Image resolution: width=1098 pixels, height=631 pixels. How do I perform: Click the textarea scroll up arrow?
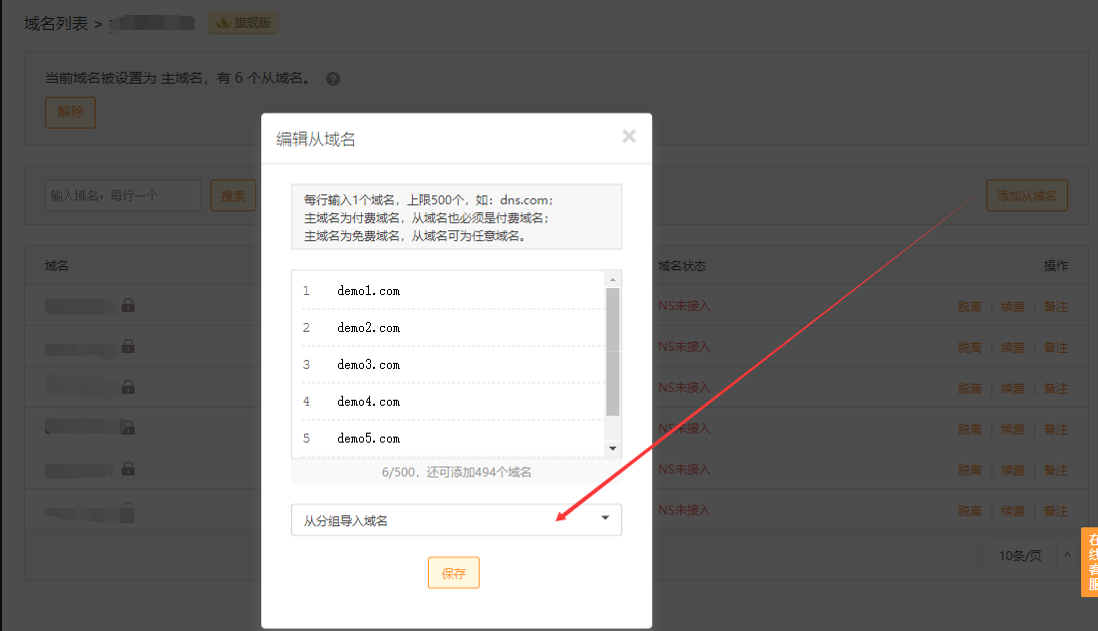tap(613, 279)
